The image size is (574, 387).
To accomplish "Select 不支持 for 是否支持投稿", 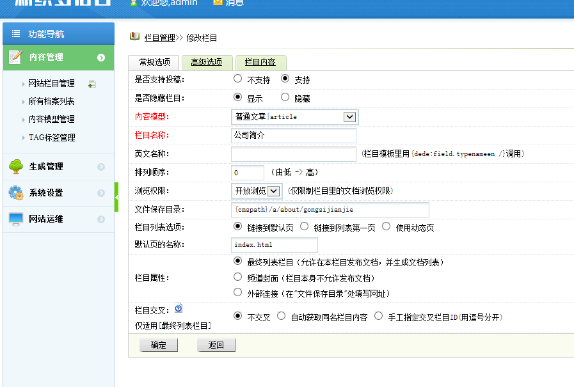I will coord(237,79).
